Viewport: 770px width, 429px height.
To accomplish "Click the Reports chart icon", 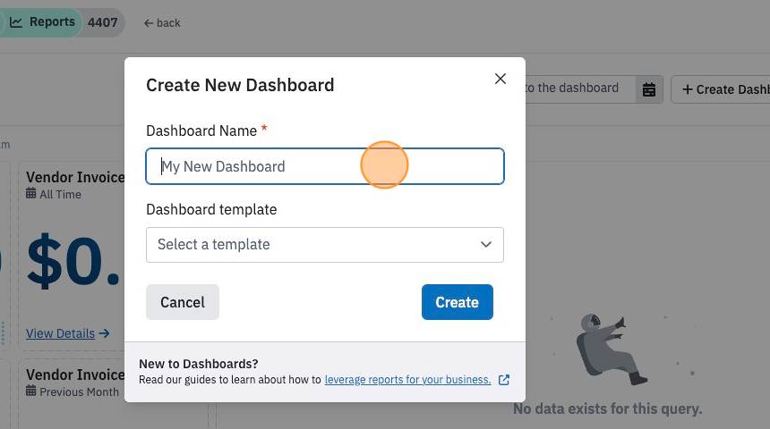I will click(16, 22).
